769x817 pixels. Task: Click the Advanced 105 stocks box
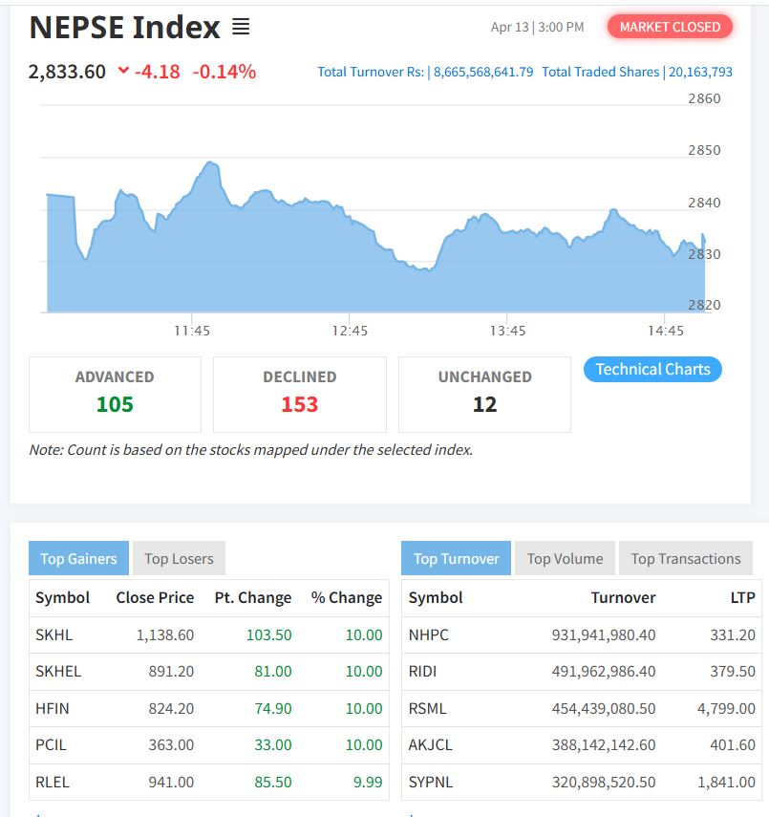115,394
